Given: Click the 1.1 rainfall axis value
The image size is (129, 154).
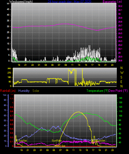Looking at the screenshot, I should click(x=12, y=99).
